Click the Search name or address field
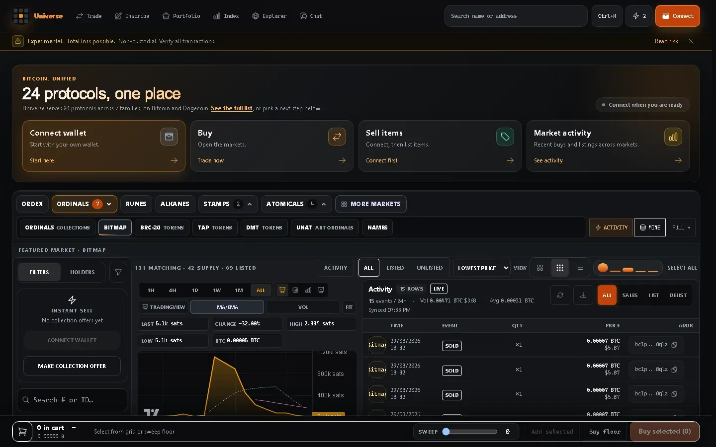Image resolution: width=716 pixels, height=447 pixels. 516,16
